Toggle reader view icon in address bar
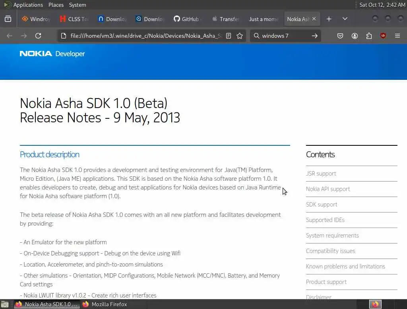Viewport: 407px width, 309px height. coord(229,36)
